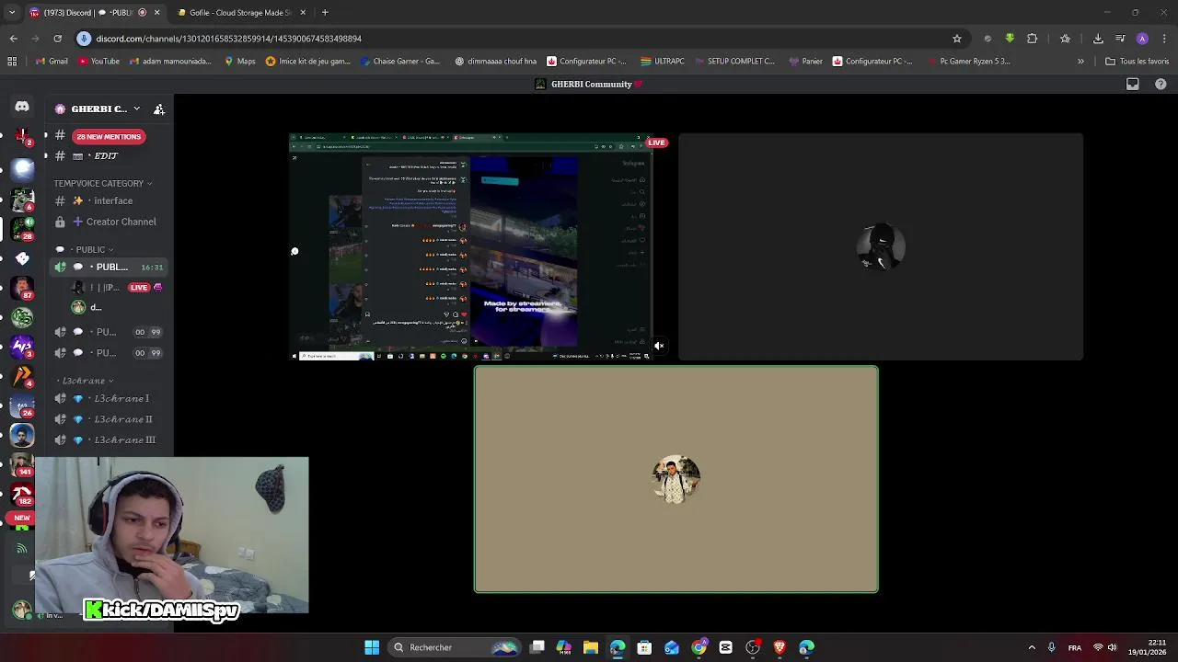Open the interface text channel
This screenshot has width=1178, height=662.
[x=110, y=200]
